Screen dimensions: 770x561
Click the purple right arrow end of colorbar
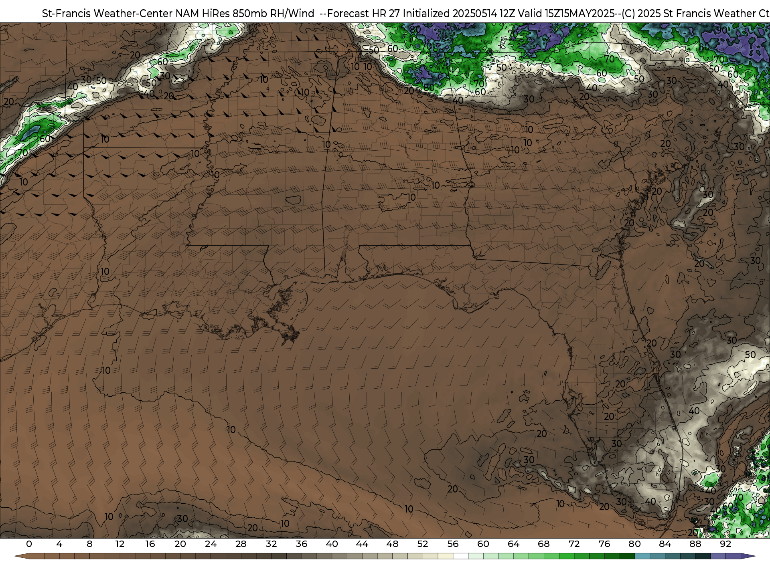click(748, 556)
